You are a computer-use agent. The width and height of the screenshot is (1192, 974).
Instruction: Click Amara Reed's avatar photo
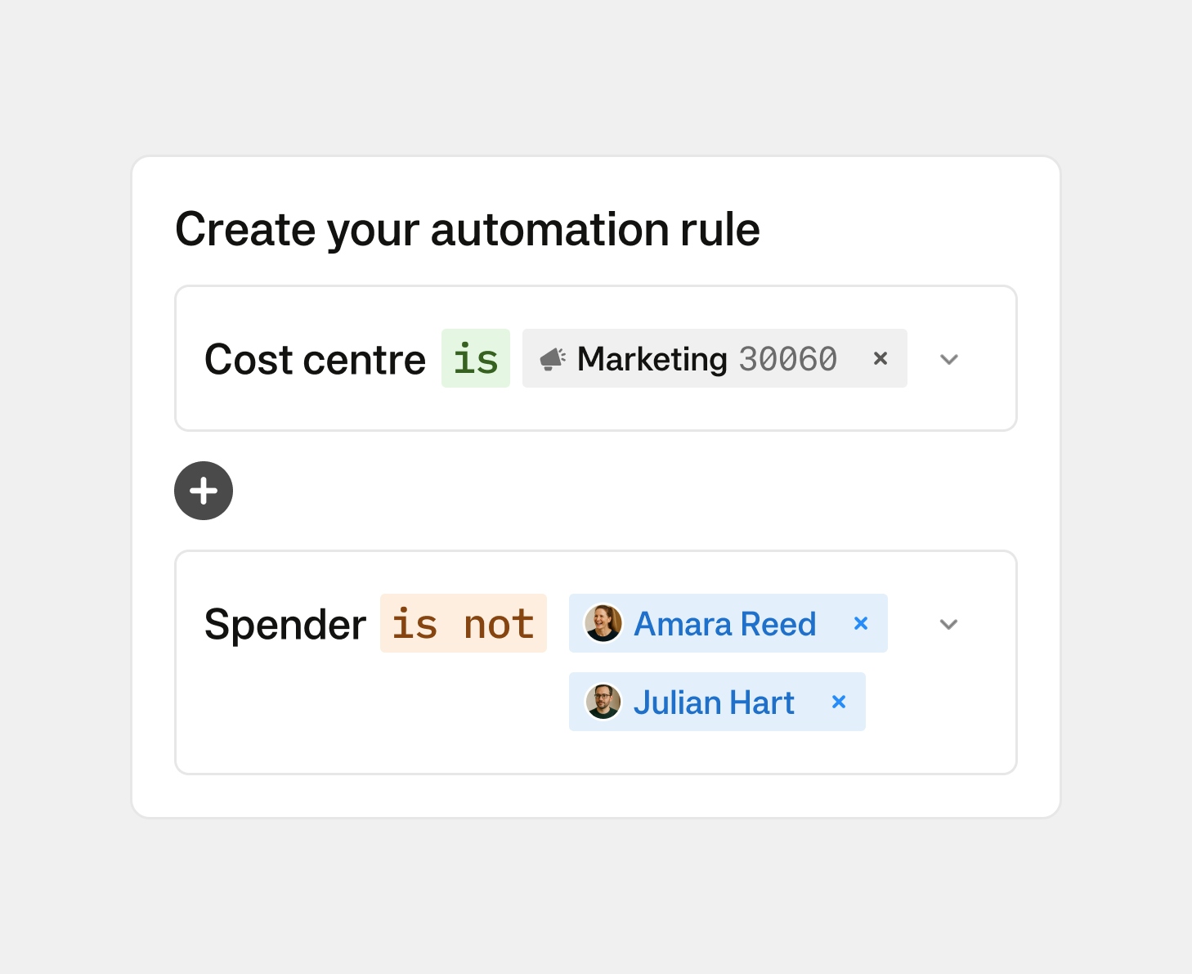click(603, 623)
